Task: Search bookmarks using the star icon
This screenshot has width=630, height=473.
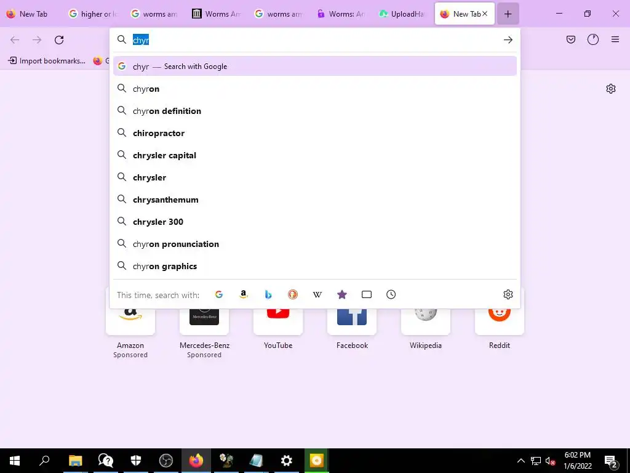Action: coord(342,294)
